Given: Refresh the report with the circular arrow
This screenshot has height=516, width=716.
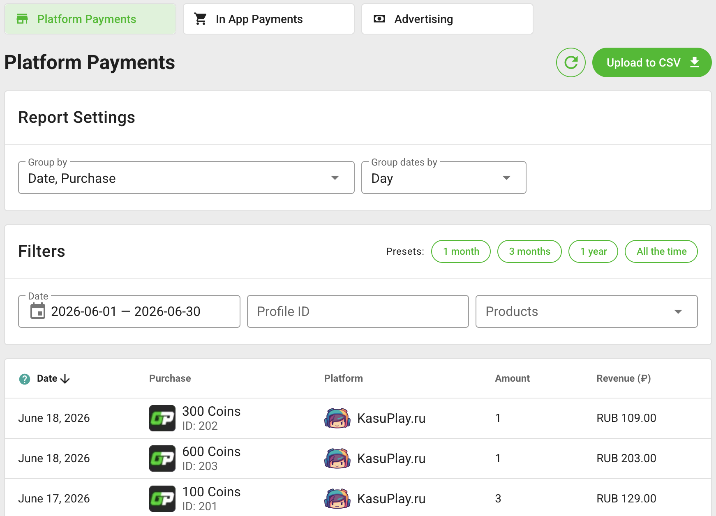Looking at the screenshot, I should [x=570, y=62].
